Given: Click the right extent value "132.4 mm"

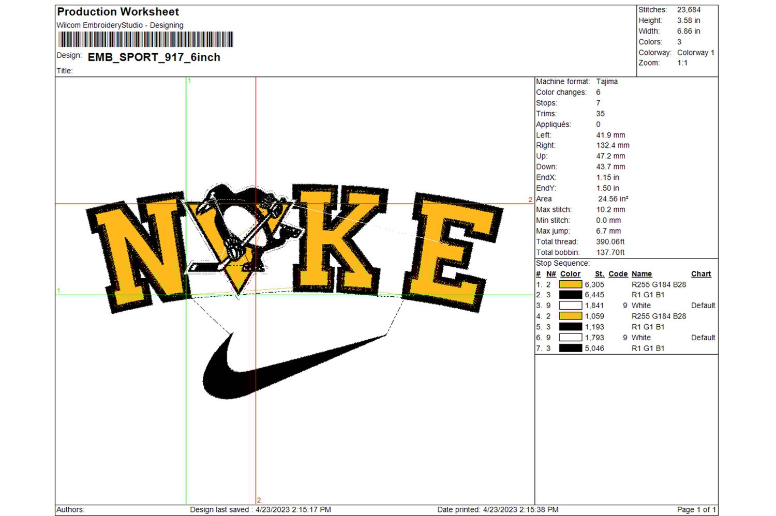Looking at the screenshot, I should pos(613,145).
